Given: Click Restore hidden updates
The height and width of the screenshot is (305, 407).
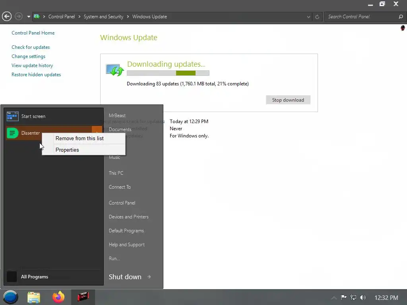Looking at the screenshot, I should pos(36,74).
